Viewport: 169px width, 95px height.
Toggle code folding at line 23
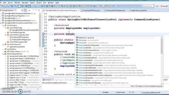tap(48, 51)
